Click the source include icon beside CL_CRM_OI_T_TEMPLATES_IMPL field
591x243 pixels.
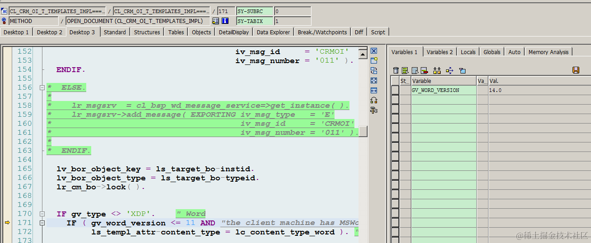pos(4,11)
